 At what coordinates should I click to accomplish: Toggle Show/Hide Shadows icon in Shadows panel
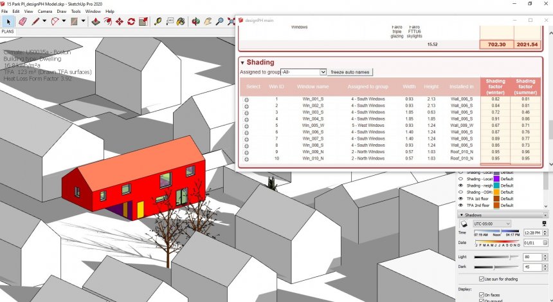click(x=464, y=224)
